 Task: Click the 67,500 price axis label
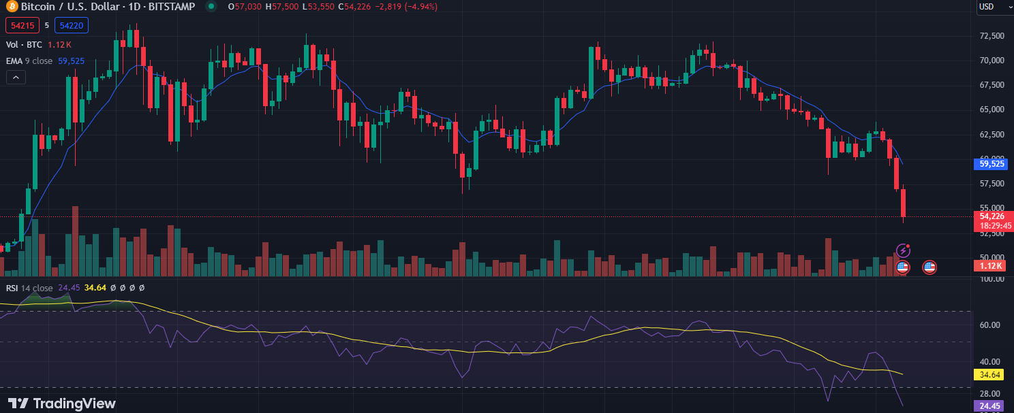pyautogui.click(x=992, y=85)
